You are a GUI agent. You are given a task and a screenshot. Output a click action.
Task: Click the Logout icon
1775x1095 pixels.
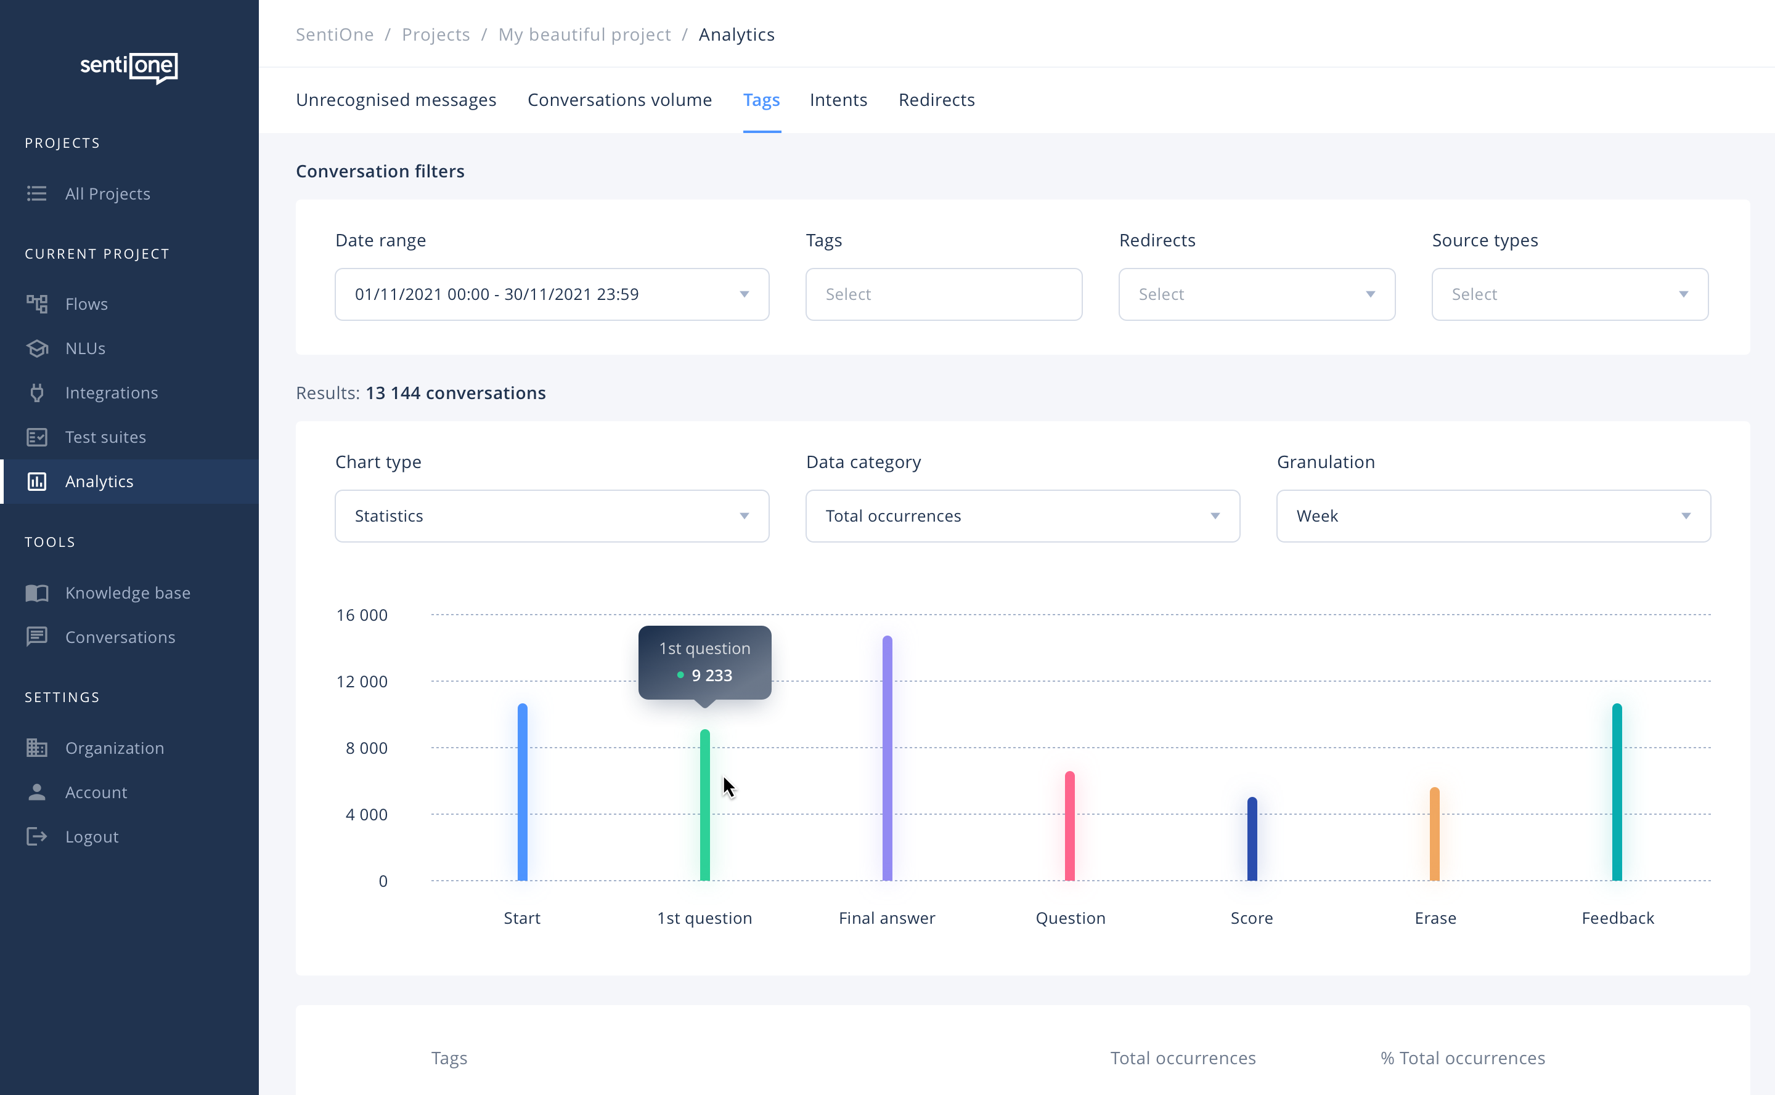pyautogui.click(x=38, y=836)
